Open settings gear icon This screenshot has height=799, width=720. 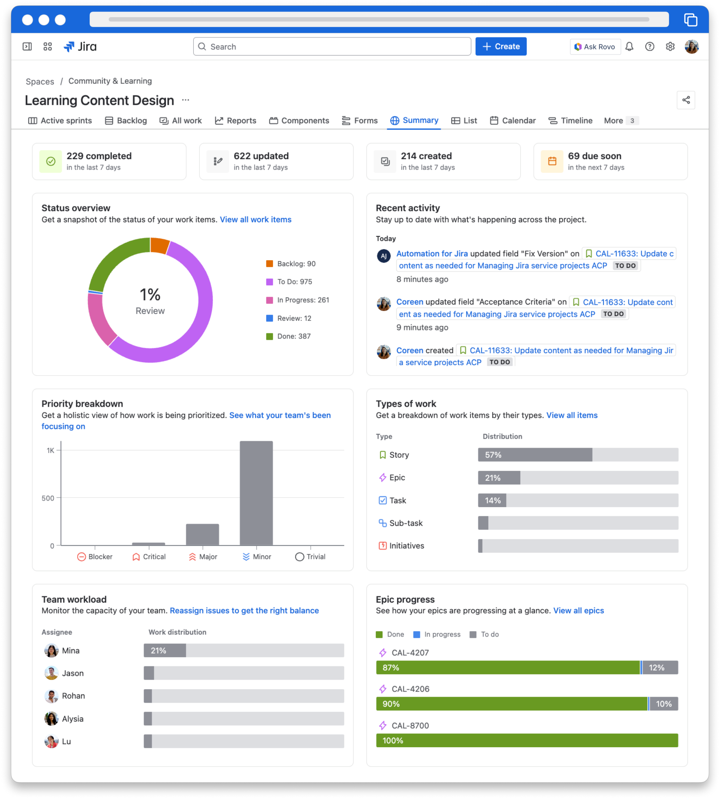coord(670,47)
